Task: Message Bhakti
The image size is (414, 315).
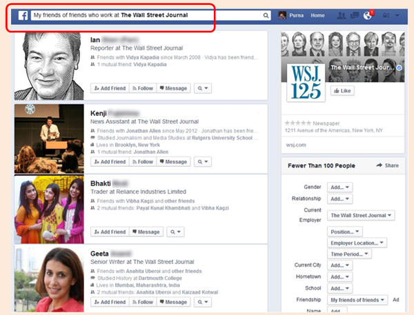Action: [x=146, y=232]
